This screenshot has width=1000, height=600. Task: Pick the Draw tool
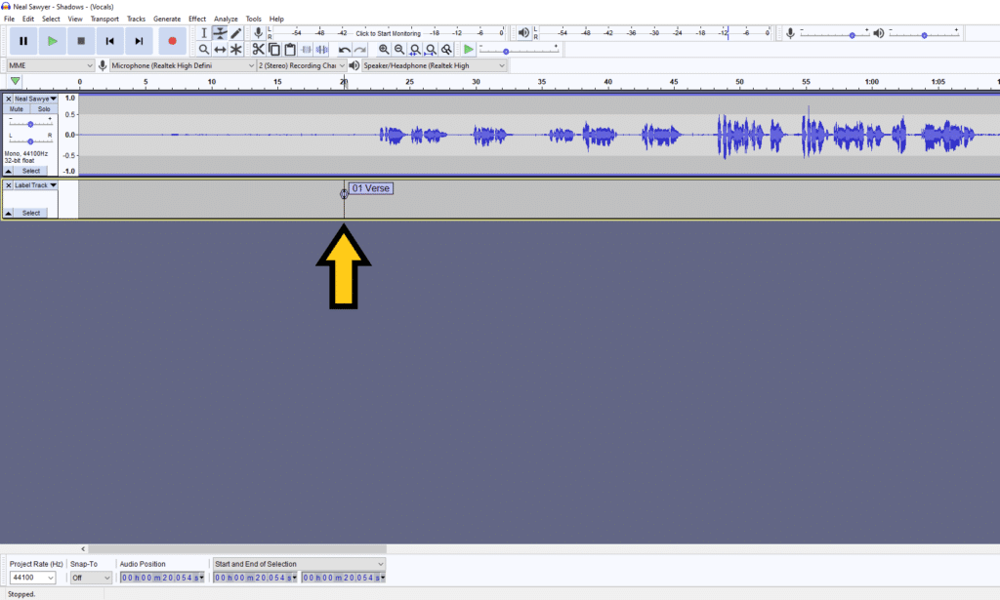point(235,32)
